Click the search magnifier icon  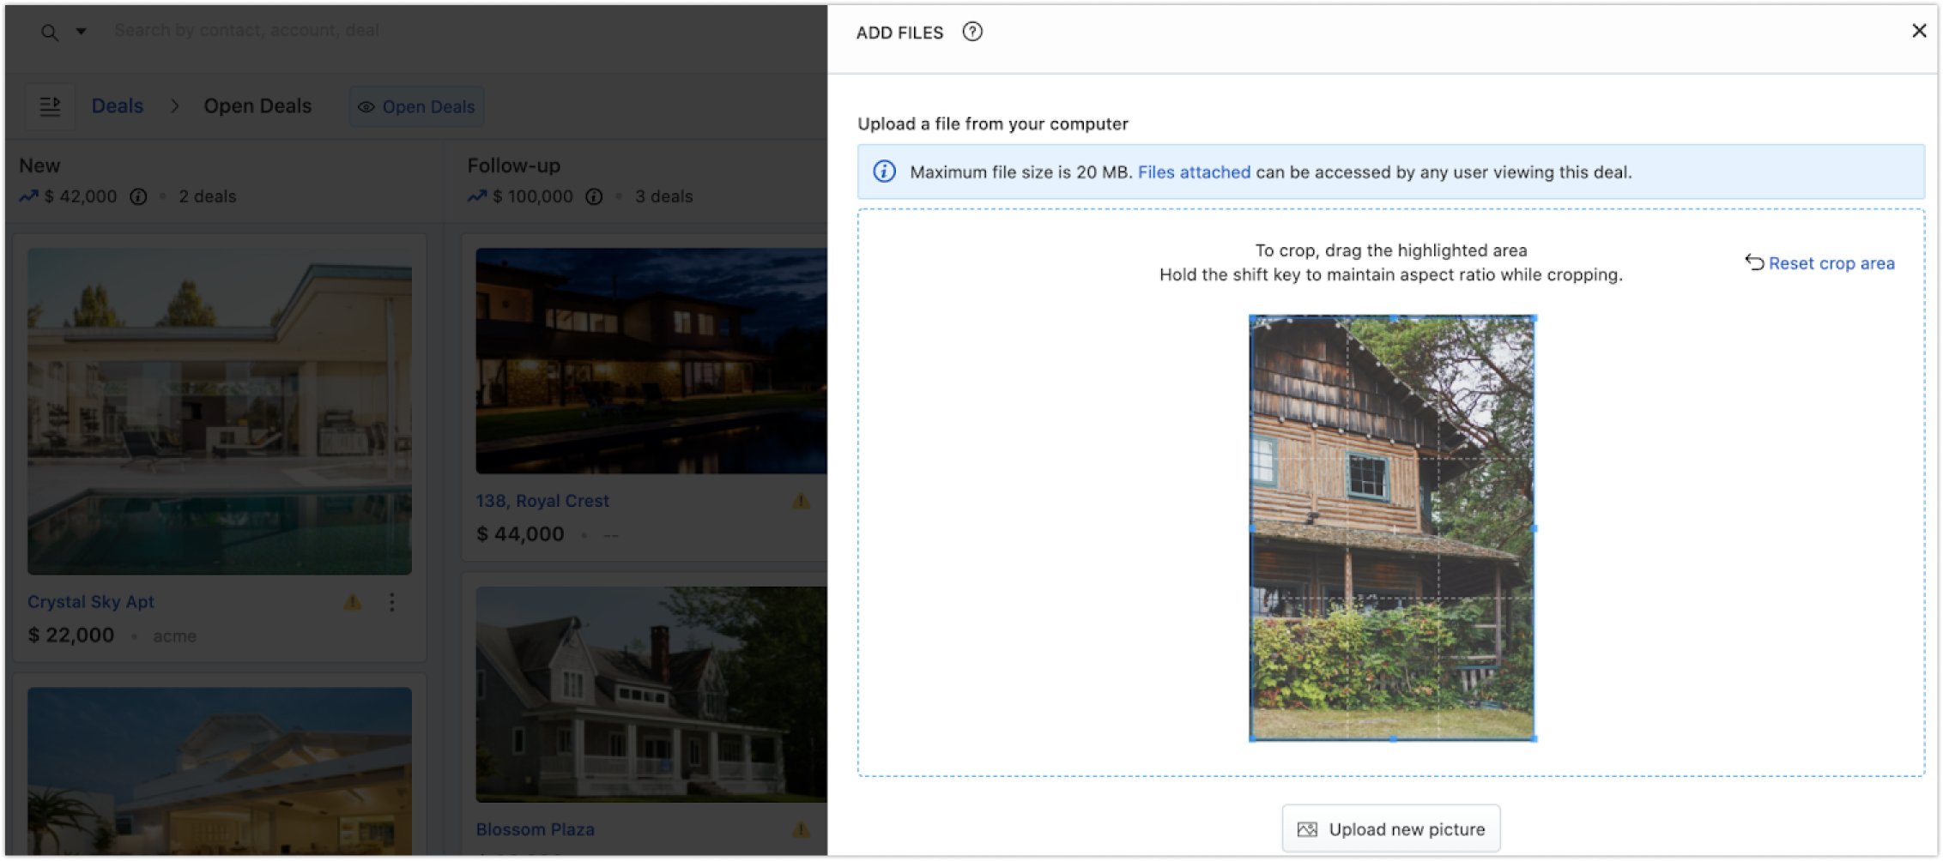click(50, 33)
